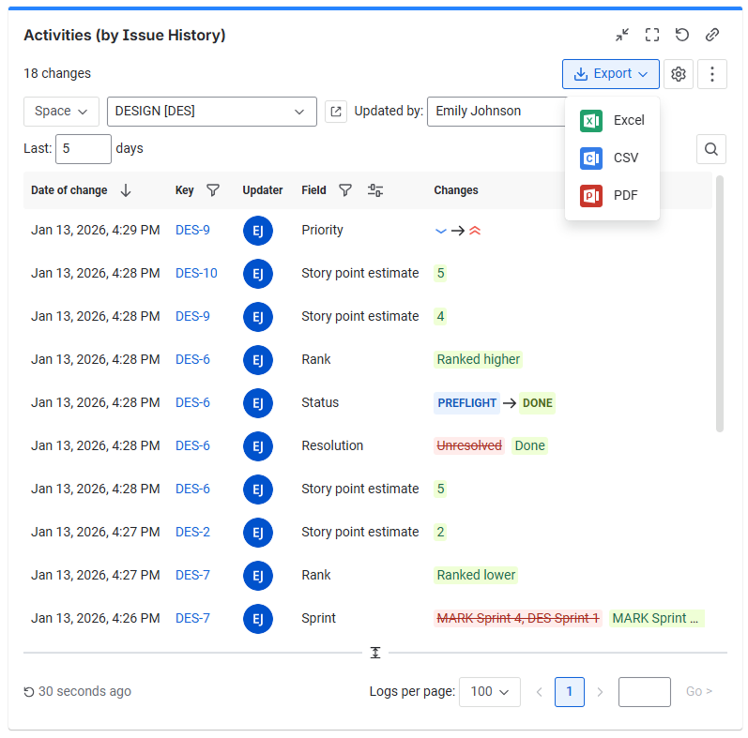Click EJ avatar in DES-10 row
The height and width of the screenshot is (738, 748).
pos(258,274)
